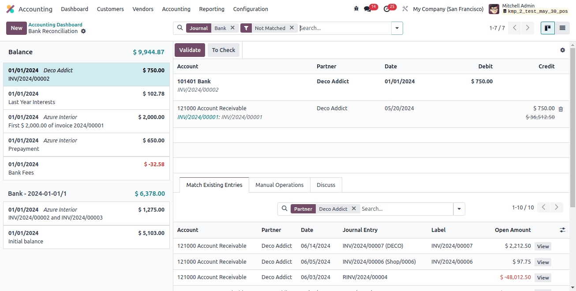Open the debug bug icon menu
The image size is (576, 291).
[356, 9]
